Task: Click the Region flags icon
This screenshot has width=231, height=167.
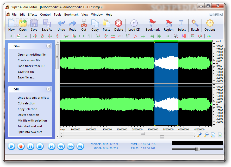Action: [x=168, y=23]
